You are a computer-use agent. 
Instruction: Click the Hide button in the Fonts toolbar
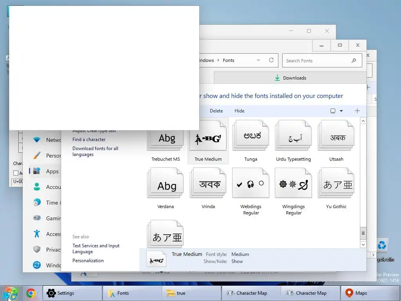point(239,111)
